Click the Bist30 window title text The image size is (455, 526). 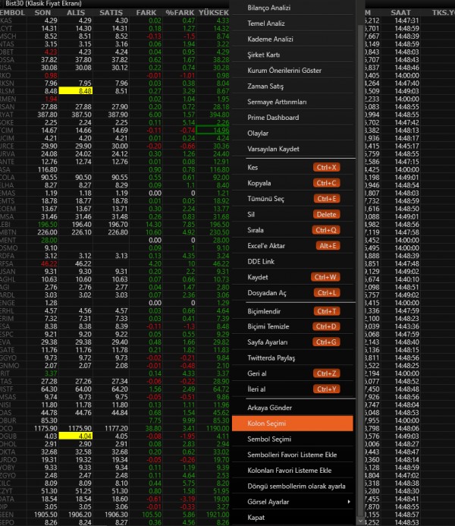(x=43, y=4)
